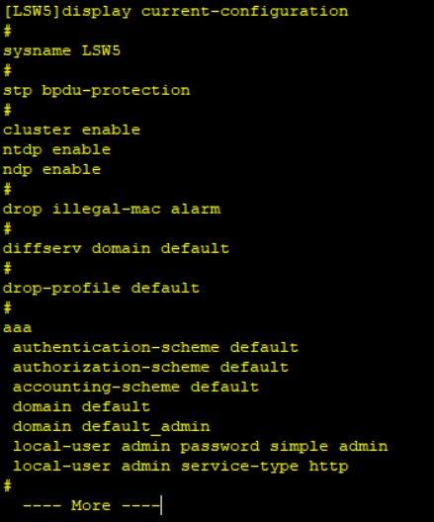Screen dimensions: 434x522
Task: Click the 'diffserv domain default' line
Action: (x=116, y=249)
